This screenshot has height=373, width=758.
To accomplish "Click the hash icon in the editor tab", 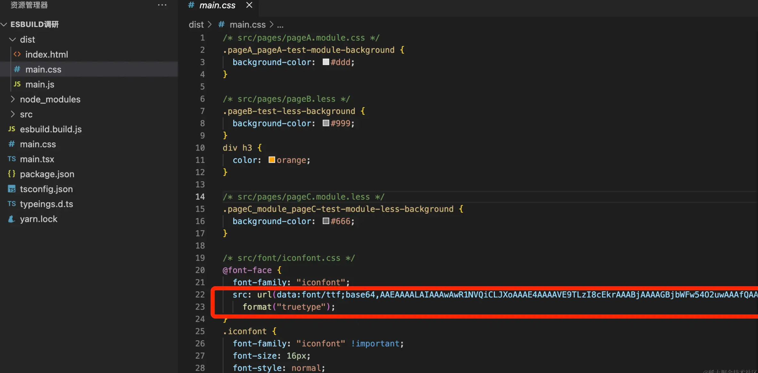I will coord(191,5).
